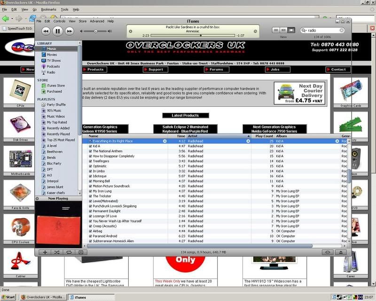376x301 pixels.
Task: Select Recently Played playlist
Action: pyautogui.click(x=58, y=134)
